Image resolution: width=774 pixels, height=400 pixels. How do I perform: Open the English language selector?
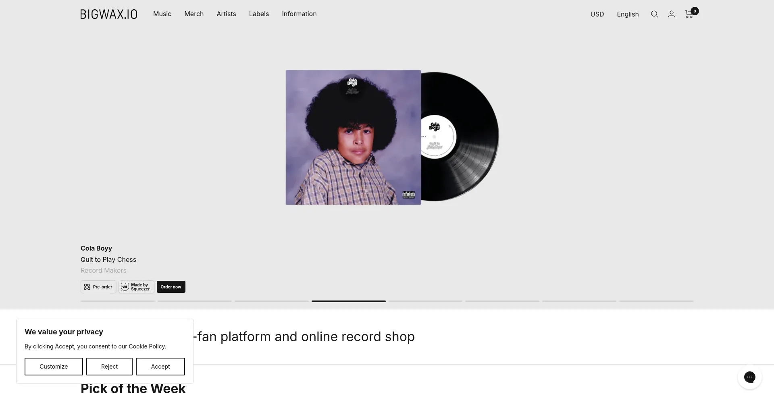(628, 14)
